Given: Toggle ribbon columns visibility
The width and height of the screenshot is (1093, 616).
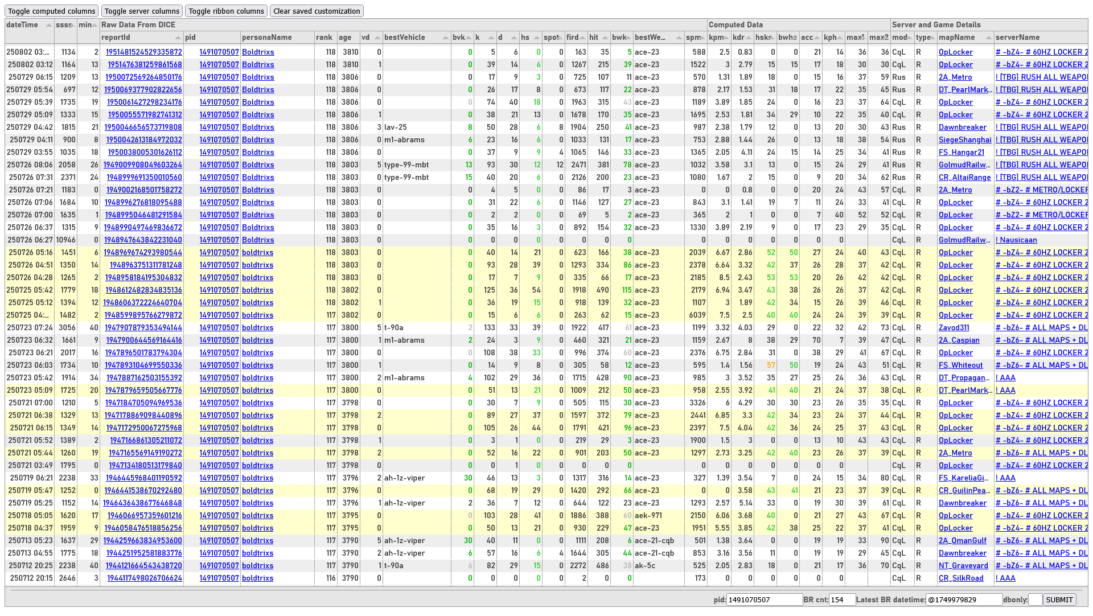Looking at the screenshot, I should point(226,11).
